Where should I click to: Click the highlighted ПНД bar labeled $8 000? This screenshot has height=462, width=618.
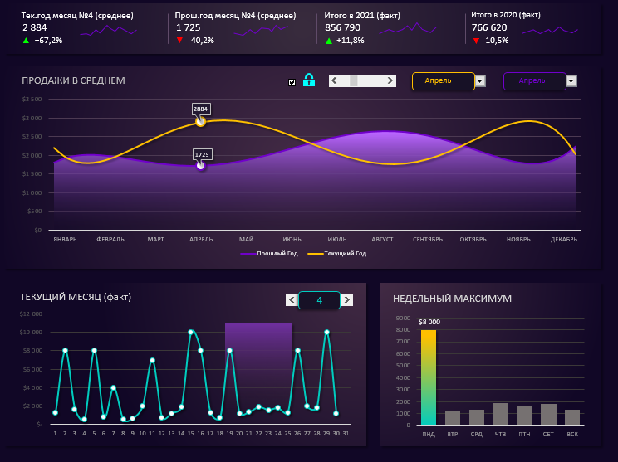click(428, 377)
